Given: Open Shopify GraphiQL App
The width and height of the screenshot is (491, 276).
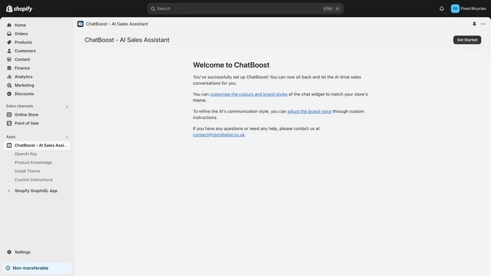Looking at the screenshot, I should coord(37,191).
